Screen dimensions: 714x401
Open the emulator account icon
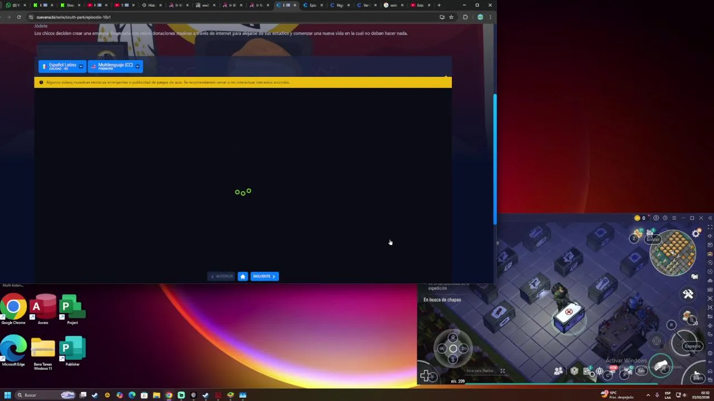tap(656, 218)
